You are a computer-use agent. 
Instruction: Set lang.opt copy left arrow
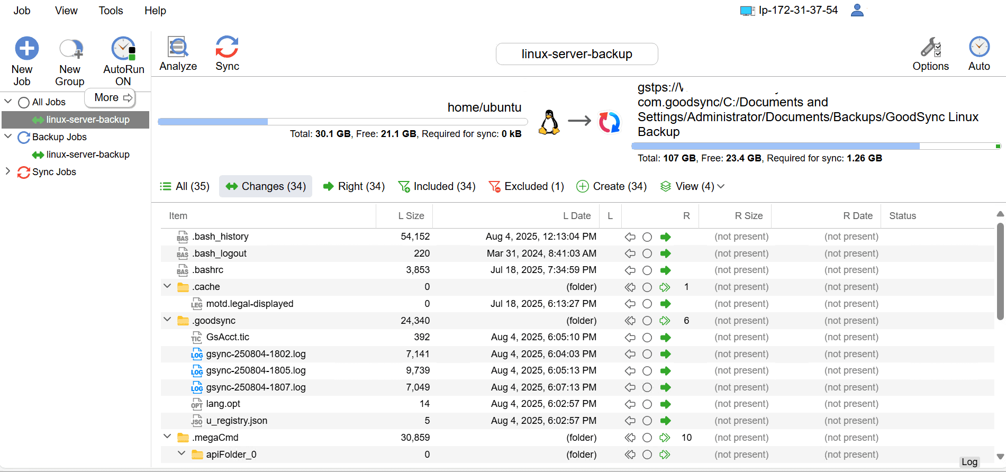630,404
